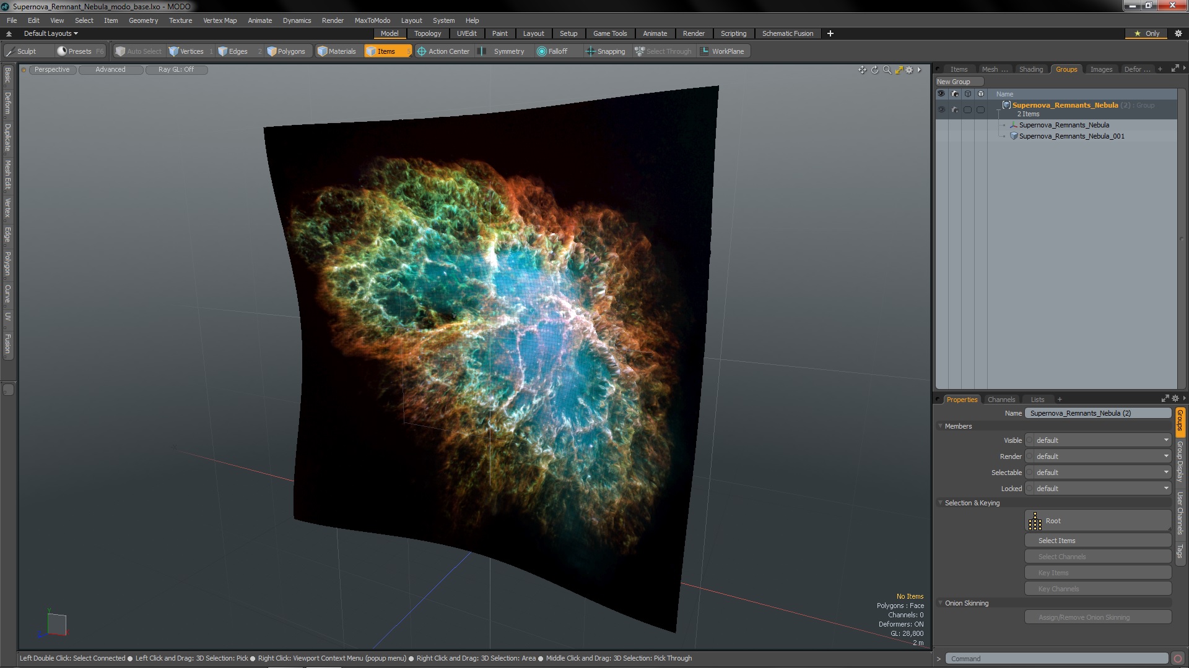This screenshot has width=1189, height=668.
Task: Click the Select Items button
Action: click(x=1098, y=541)
